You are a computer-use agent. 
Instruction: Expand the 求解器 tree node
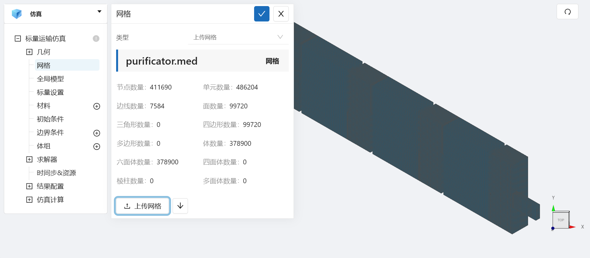pyautogui.click(x=29, y=160)
